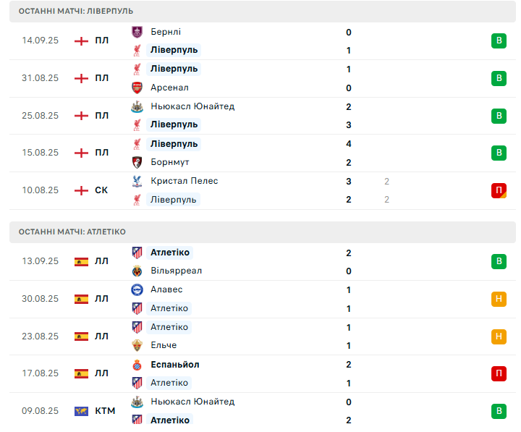Screen dimensions: 521x432
Task: Open the Ньюкасл Юнайтед team link on 25.08.25
Action: (192, 106)
